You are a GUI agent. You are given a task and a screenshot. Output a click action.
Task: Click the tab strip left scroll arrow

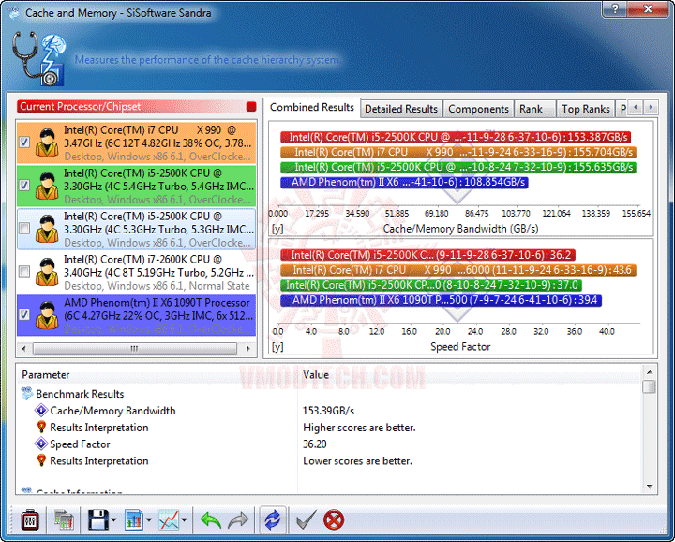[x=635, y=107]
